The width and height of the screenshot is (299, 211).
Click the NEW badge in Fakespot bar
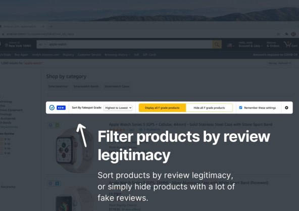pos(61,108)
